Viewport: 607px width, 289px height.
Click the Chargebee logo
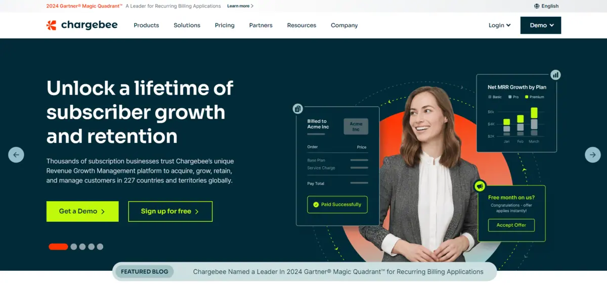(82, 25)
